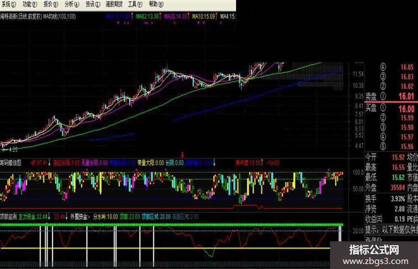This screenshot has height=269, width=418.
Task: Click the 换手 value 3.93%
Action: click(398, 199)
